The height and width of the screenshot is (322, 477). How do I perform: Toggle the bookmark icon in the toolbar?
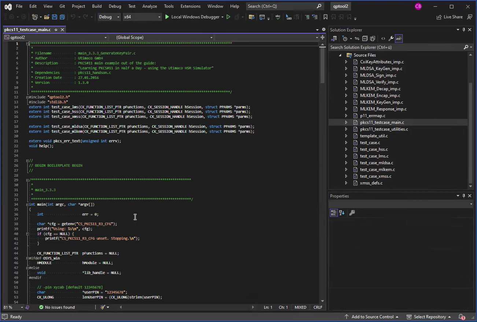pyautogui.click(x=325, y=17)
